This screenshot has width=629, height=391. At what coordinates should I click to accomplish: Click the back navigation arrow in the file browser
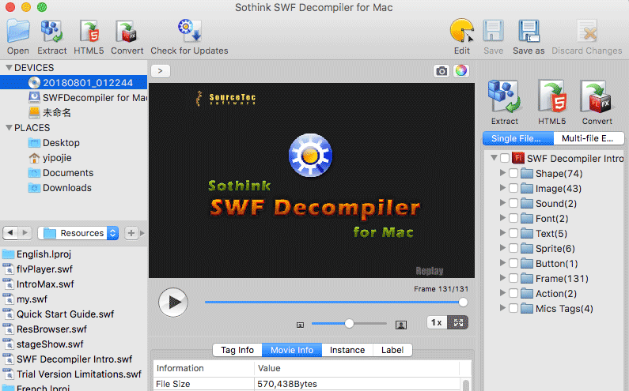pyautogui.click(x=10, y=232)
